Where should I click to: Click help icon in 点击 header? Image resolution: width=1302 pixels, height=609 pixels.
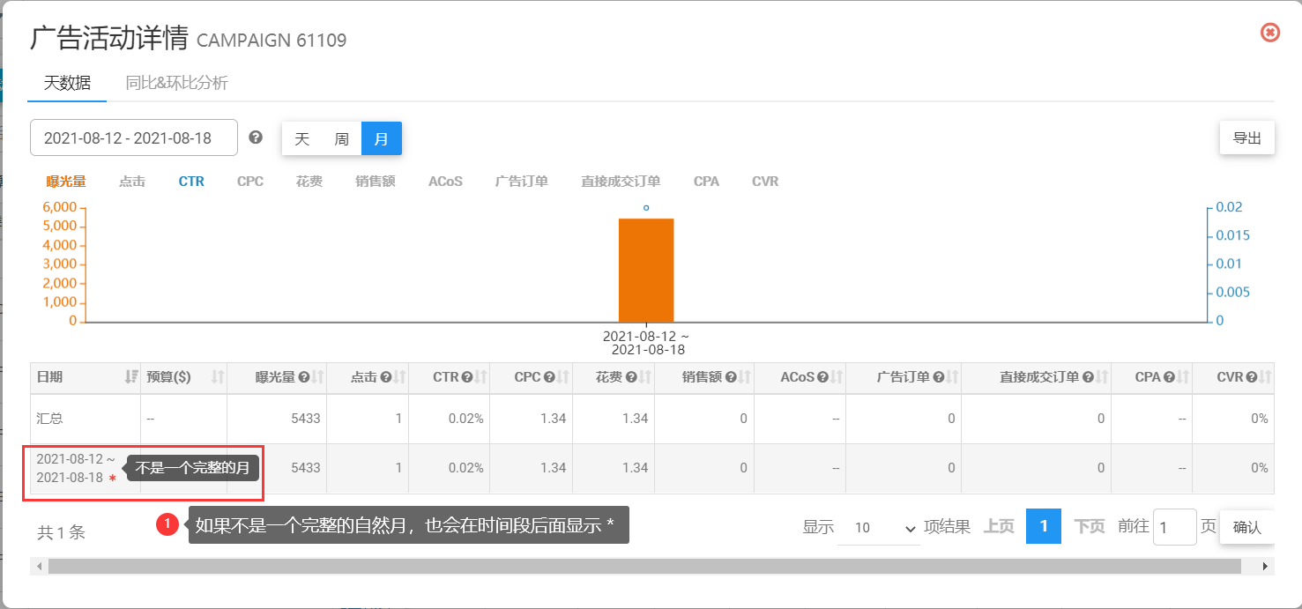[386, 377]
